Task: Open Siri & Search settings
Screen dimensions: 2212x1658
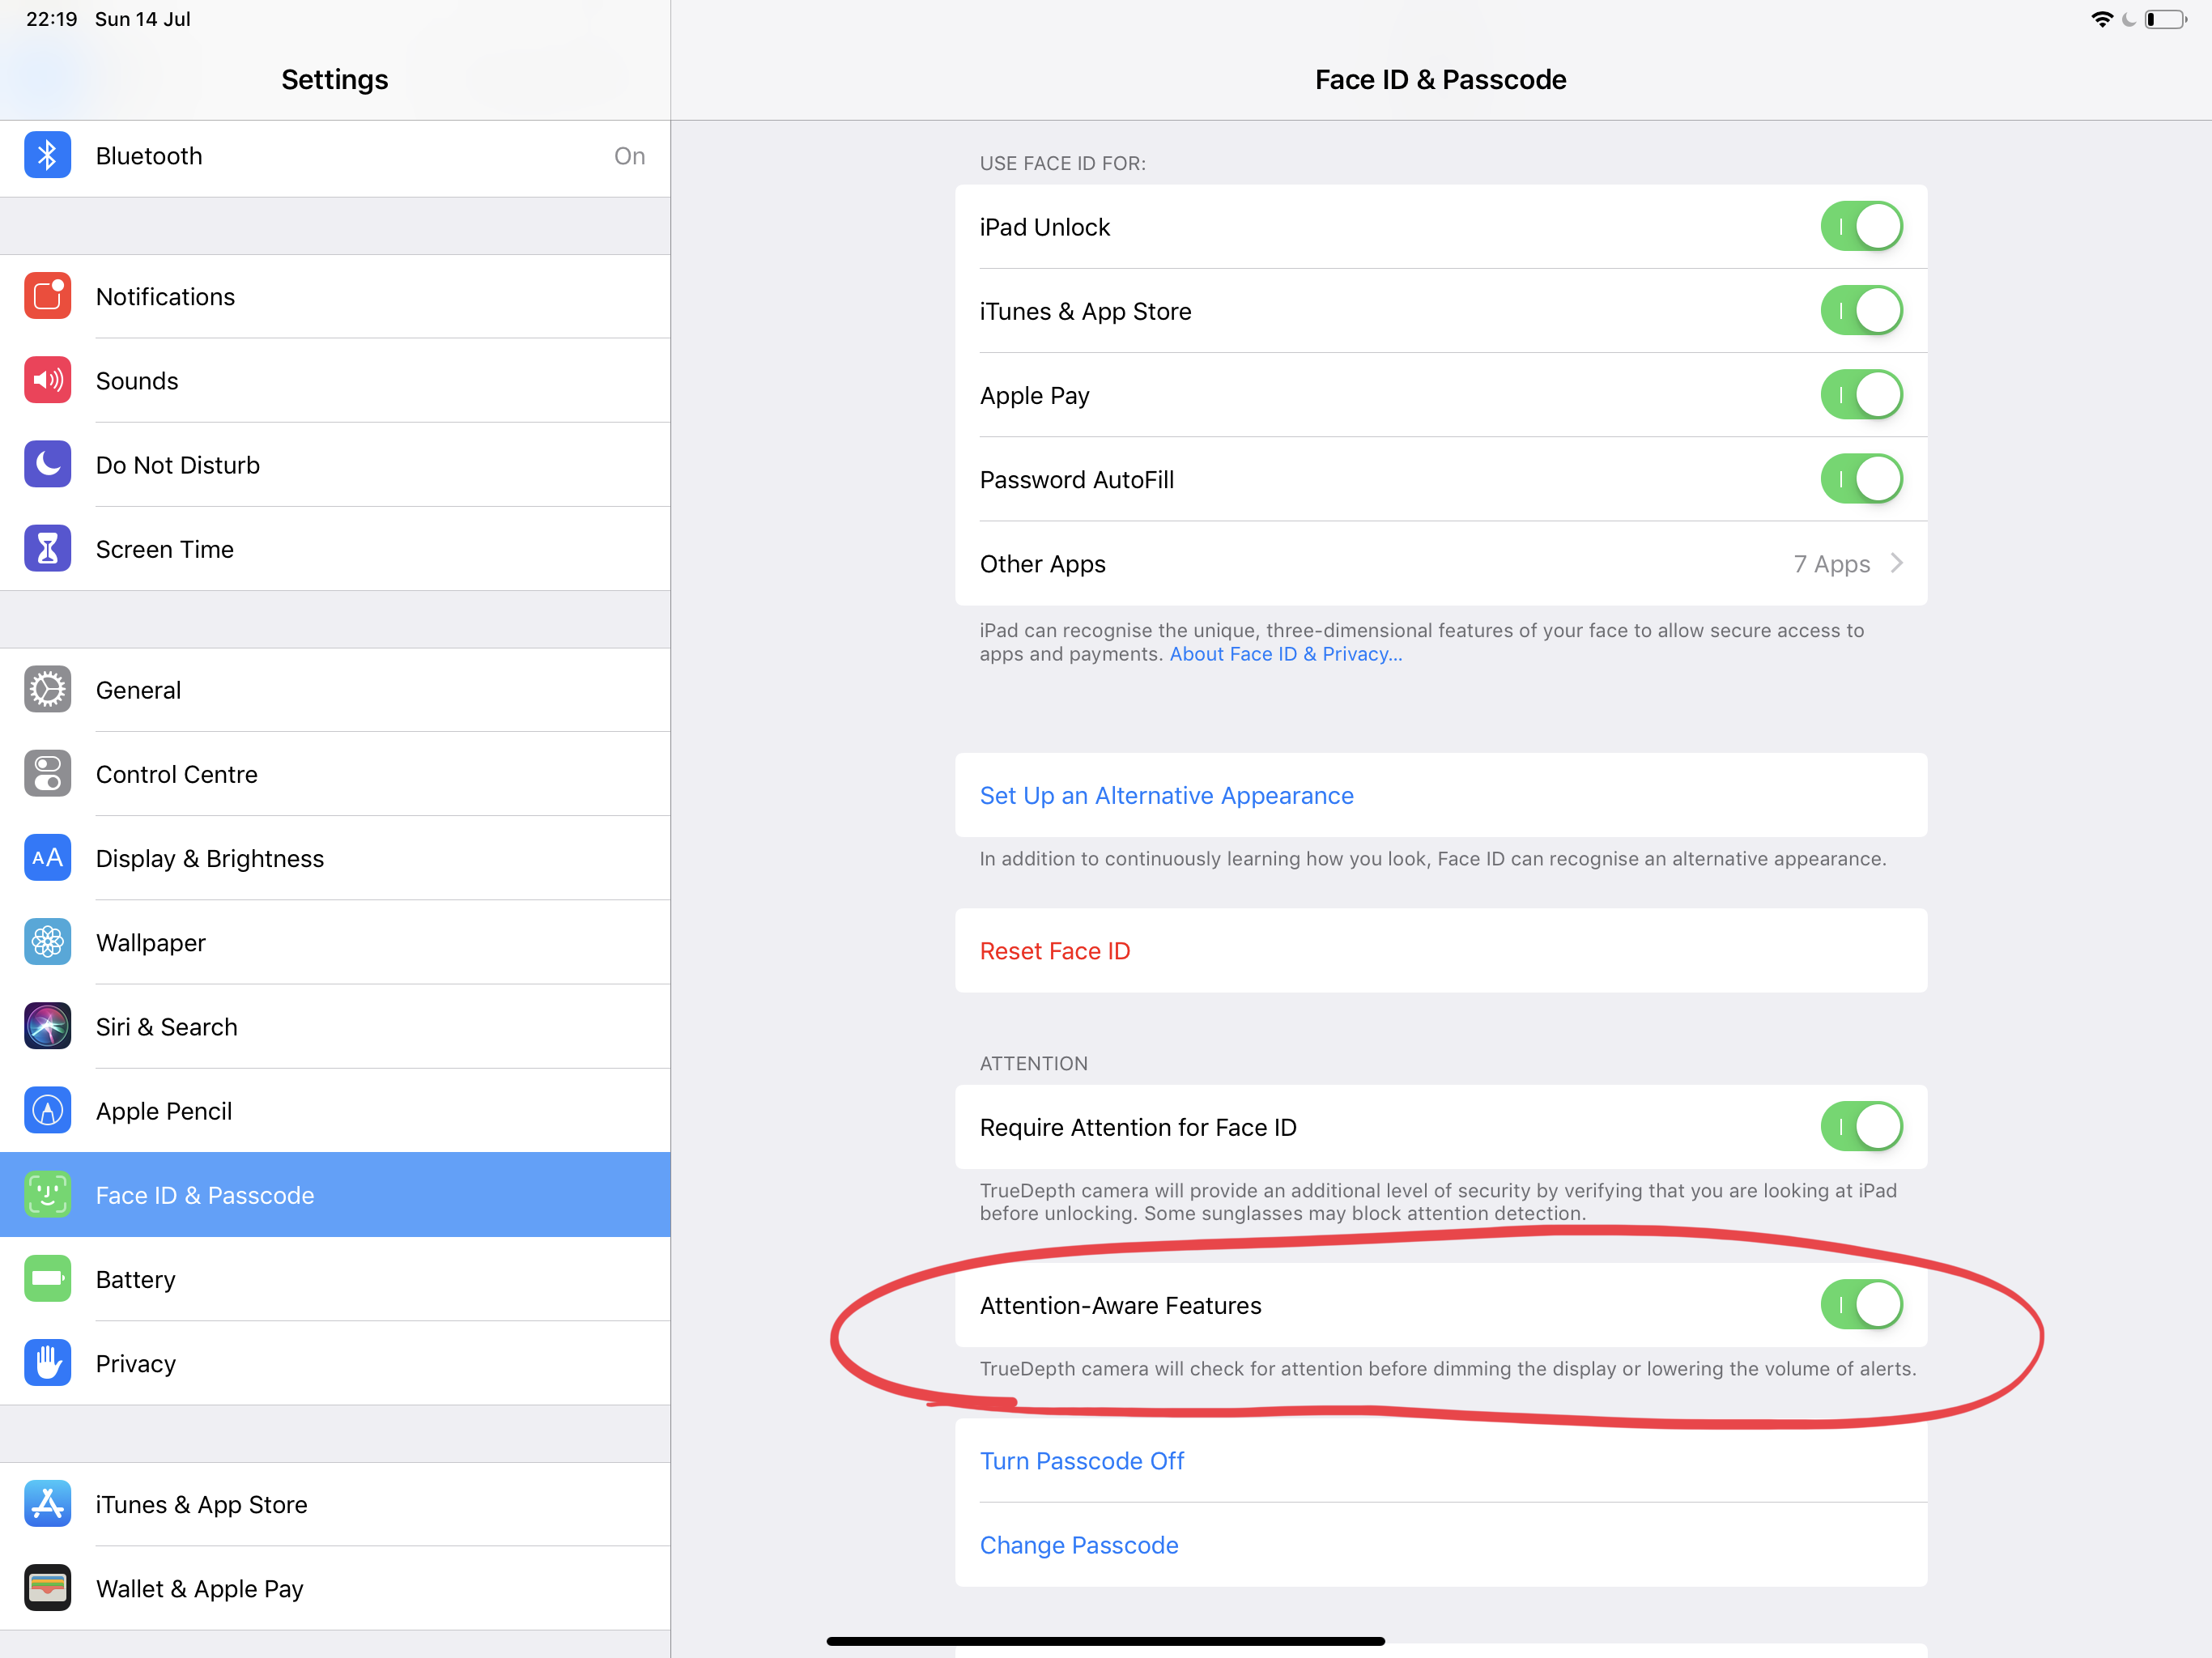Action: click(x=335, y=1026)
